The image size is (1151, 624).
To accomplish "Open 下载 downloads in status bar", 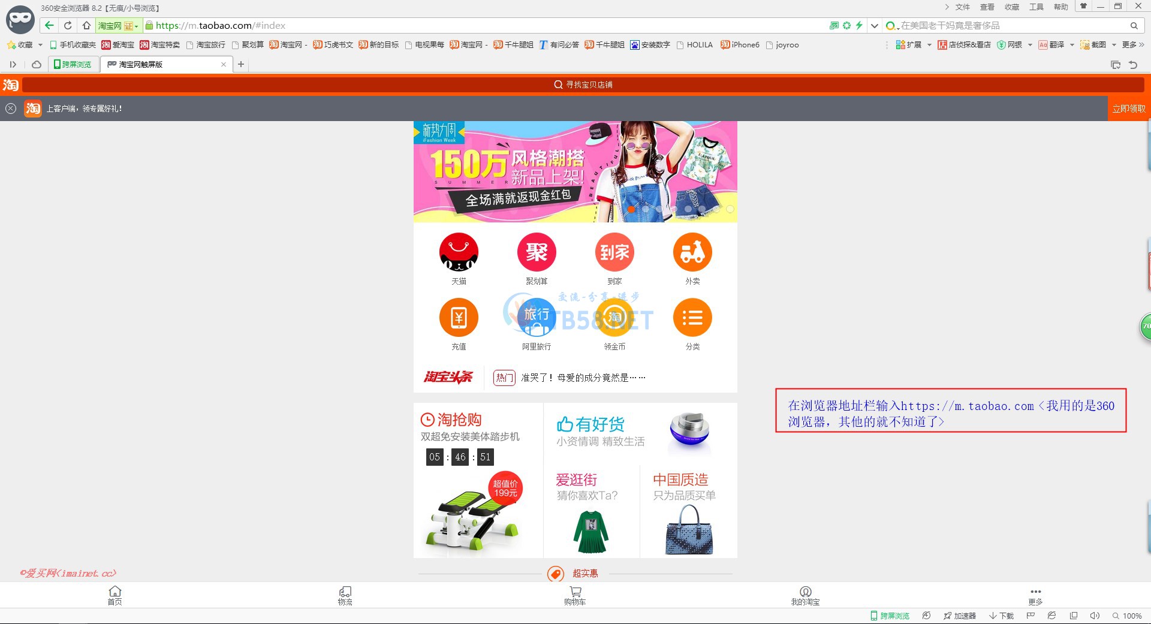I will [1002, 616].
